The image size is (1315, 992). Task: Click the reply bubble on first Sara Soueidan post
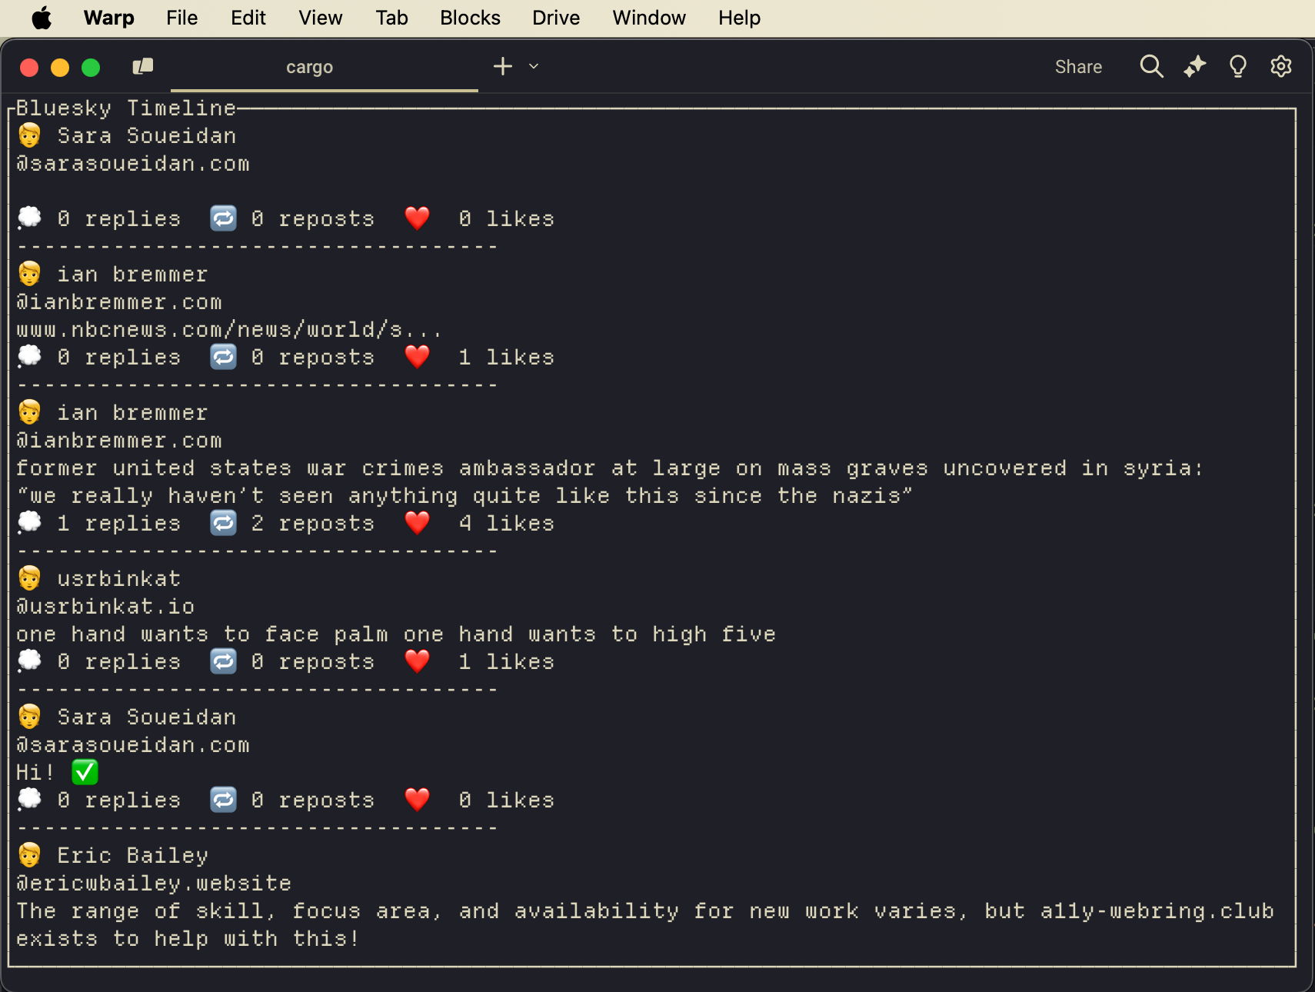(x=29, y=218)
